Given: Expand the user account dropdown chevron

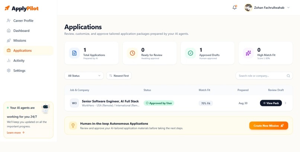Looking at the screenshot, I should coord(288,8).
